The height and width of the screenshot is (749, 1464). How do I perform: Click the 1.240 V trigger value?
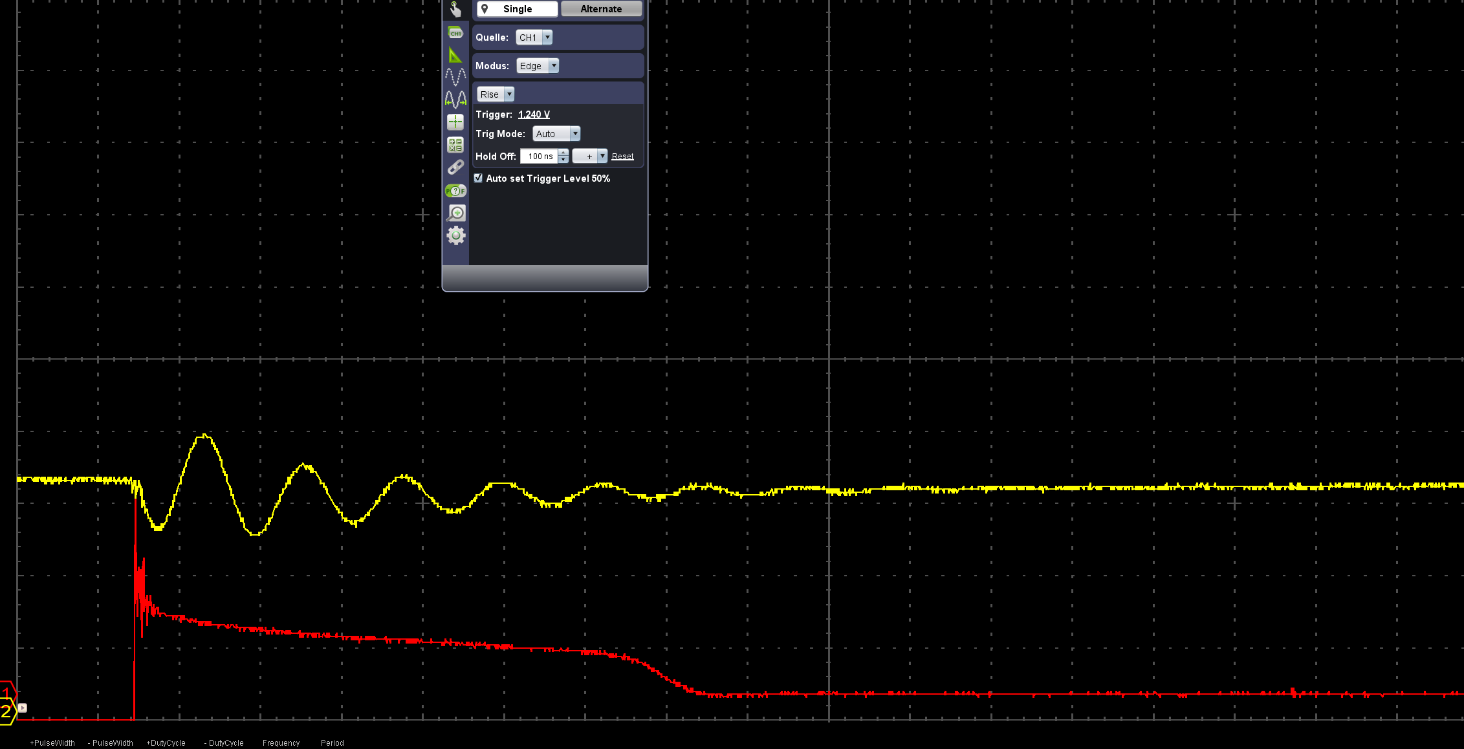[534, 114]
